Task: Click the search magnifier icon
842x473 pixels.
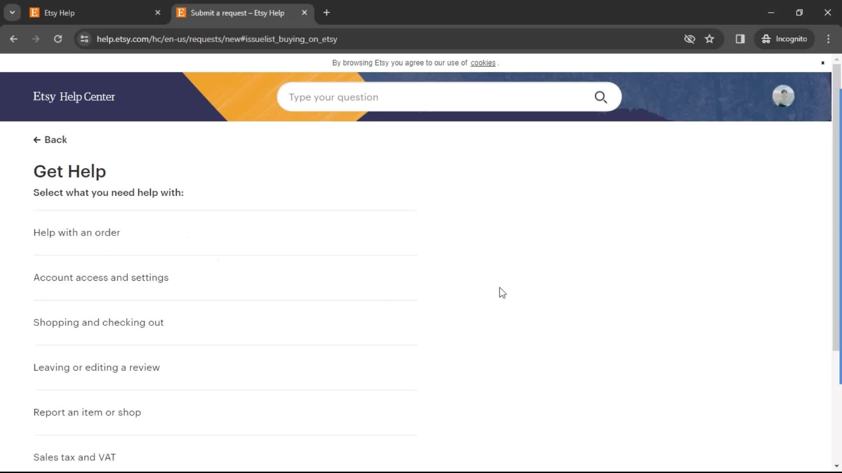Action: pos(601,97)
